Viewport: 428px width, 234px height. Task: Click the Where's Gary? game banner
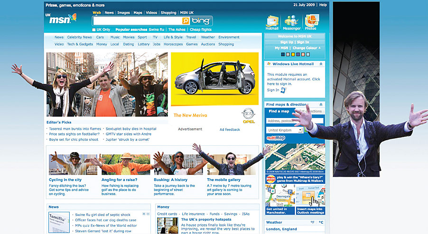pyautogui.click(x=295, y=179)
